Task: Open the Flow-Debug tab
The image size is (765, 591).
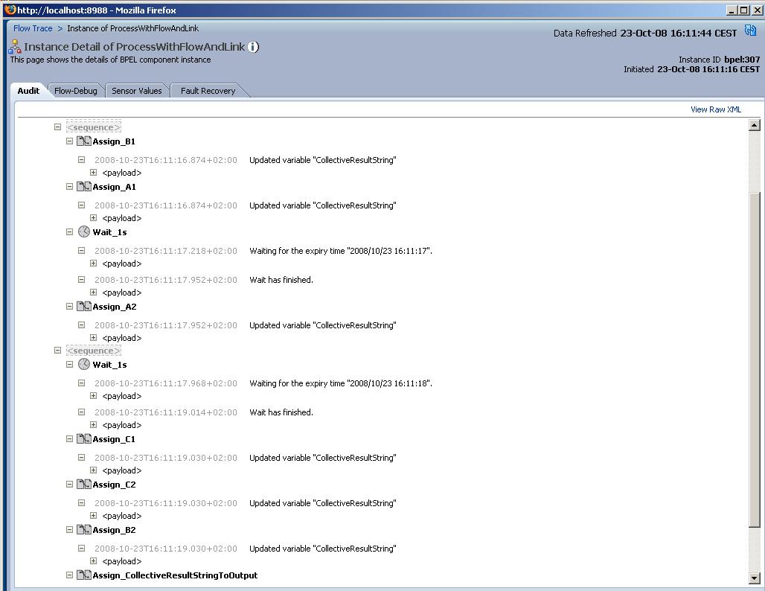Action: pyautogui.click(x=76, y=91)
